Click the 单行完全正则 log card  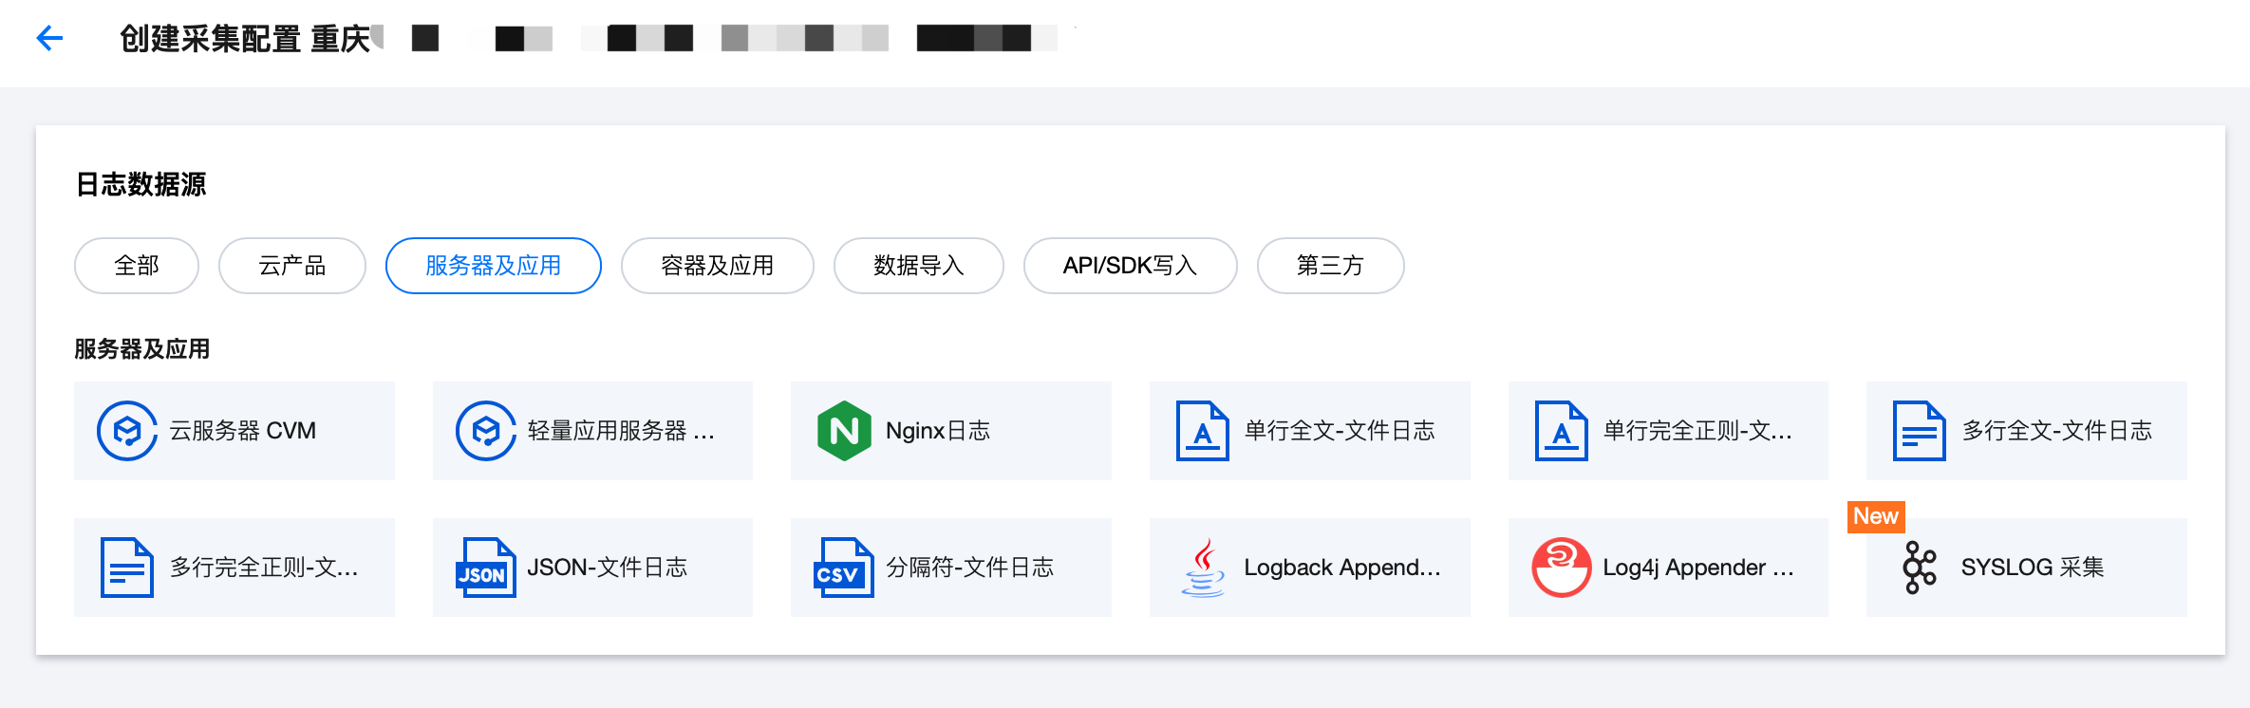[x=1668, y=431]
